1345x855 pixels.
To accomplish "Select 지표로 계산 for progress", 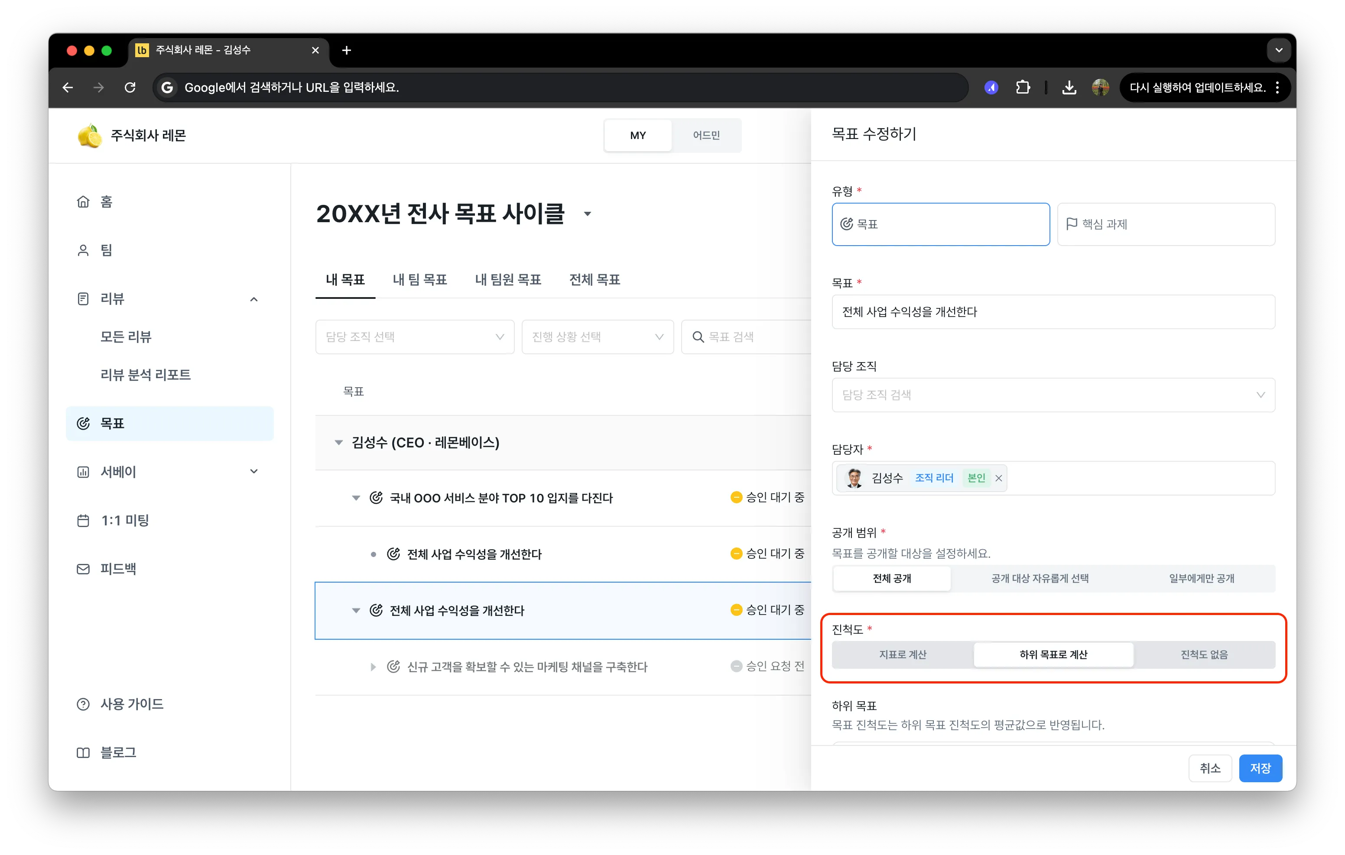I will (x=903, y=654).
